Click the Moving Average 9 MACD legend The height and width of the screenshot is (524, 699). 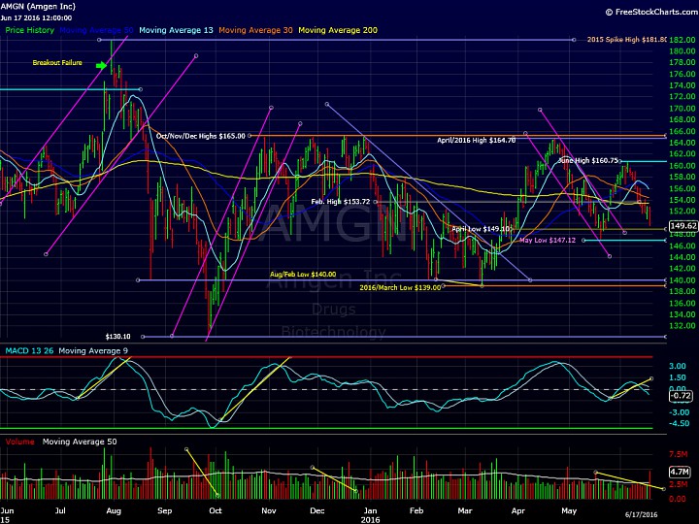[93, 351]
